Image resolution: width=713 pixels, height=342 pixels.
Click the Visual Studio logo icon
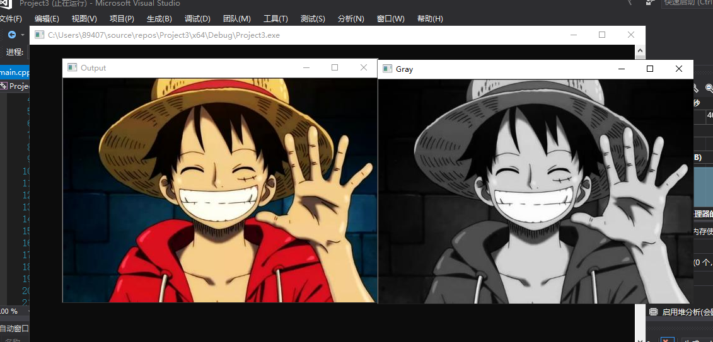(6, 4)
